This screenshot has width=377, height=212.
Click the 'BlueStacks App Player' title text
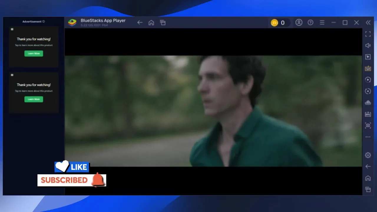coord(103,21)
